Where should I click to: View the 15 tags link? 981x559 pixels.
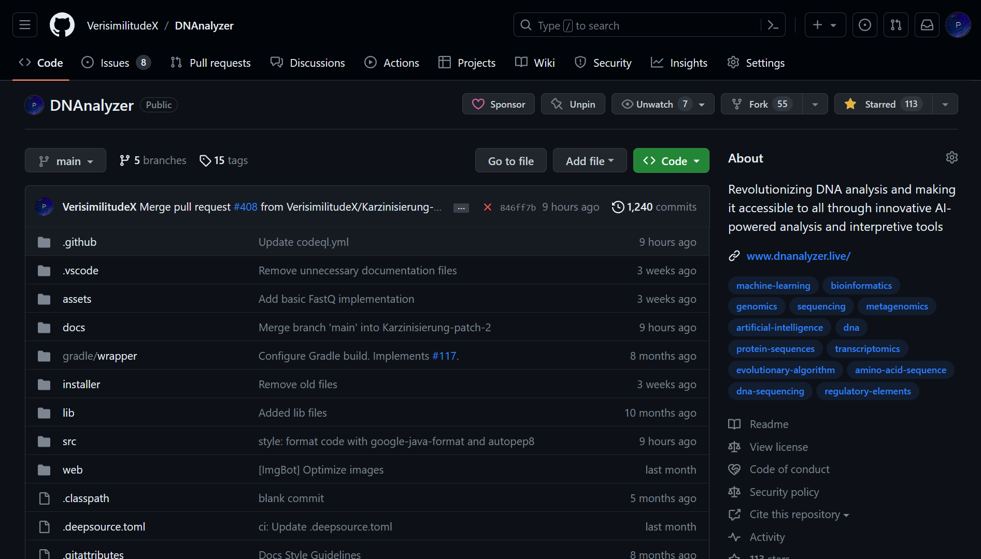224,160
